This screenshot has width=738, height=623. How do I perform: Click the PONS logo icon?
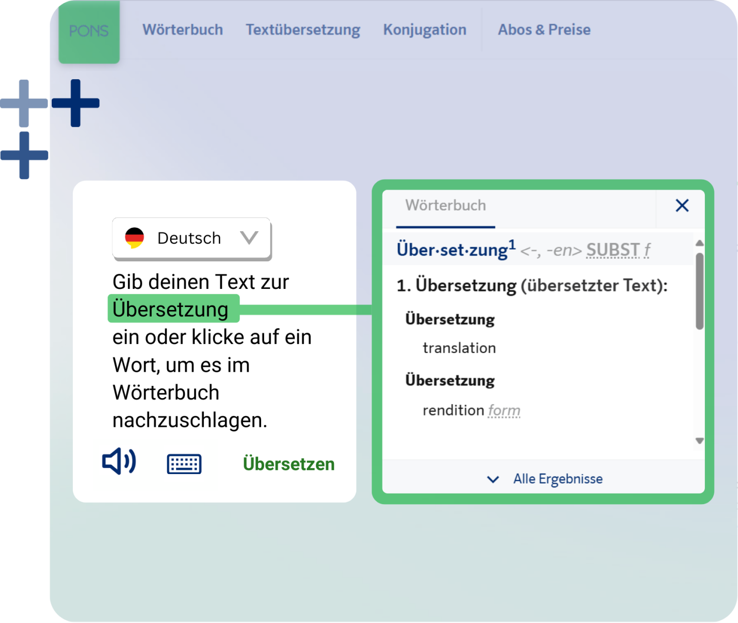89,31
